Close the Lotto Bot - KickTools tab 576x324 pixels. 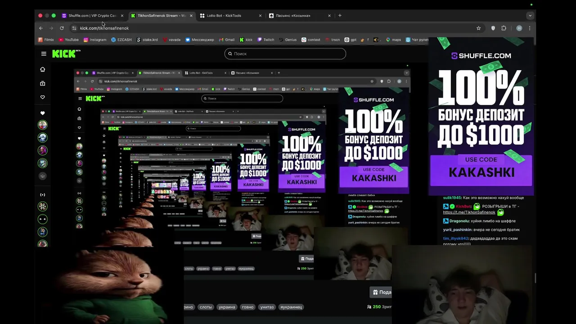click(260, 15)
